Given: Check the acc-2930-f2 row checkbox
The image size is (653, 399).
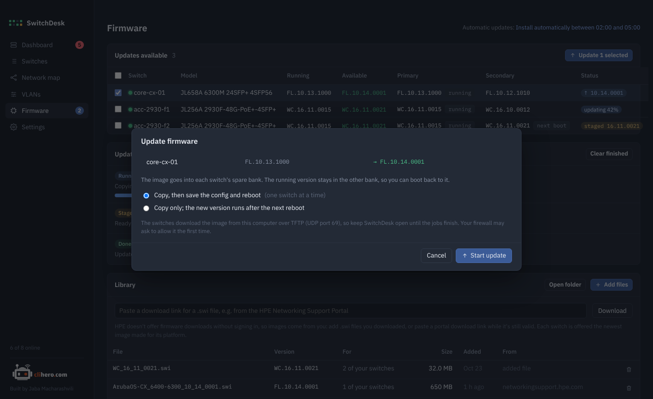Looking at the screenshot, I should tap(118, 125).
